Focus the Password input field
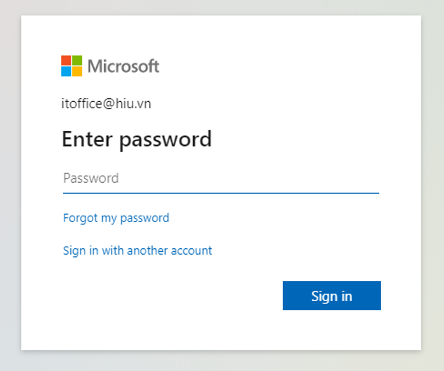This screenshot has height=371, width=444. click(221, 179)
